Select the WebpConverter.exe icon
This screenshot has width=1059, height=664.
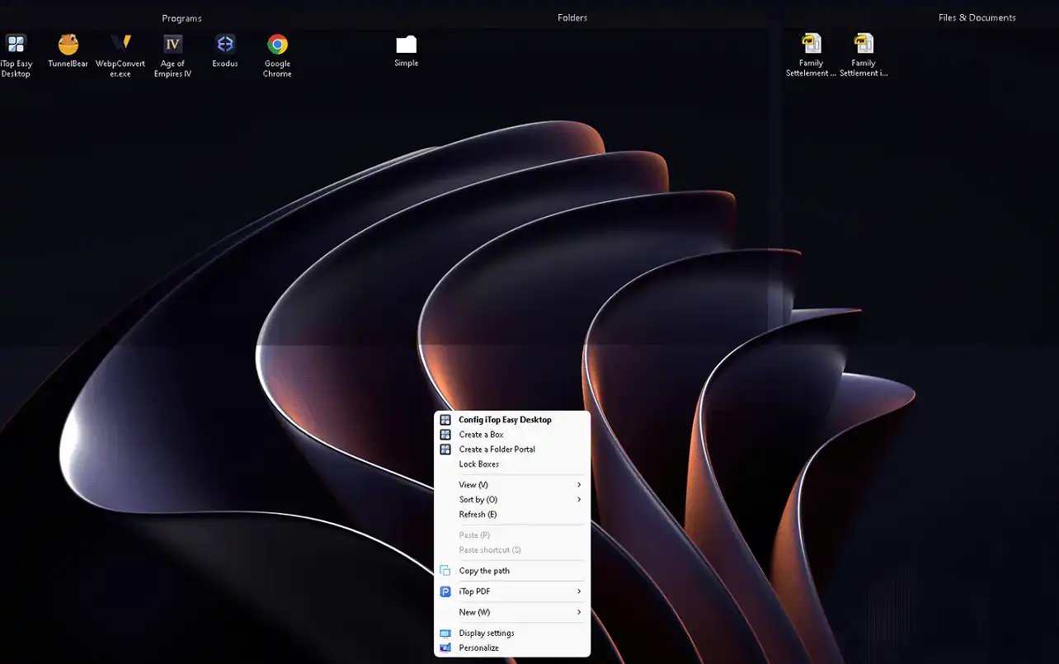(120, 45)
